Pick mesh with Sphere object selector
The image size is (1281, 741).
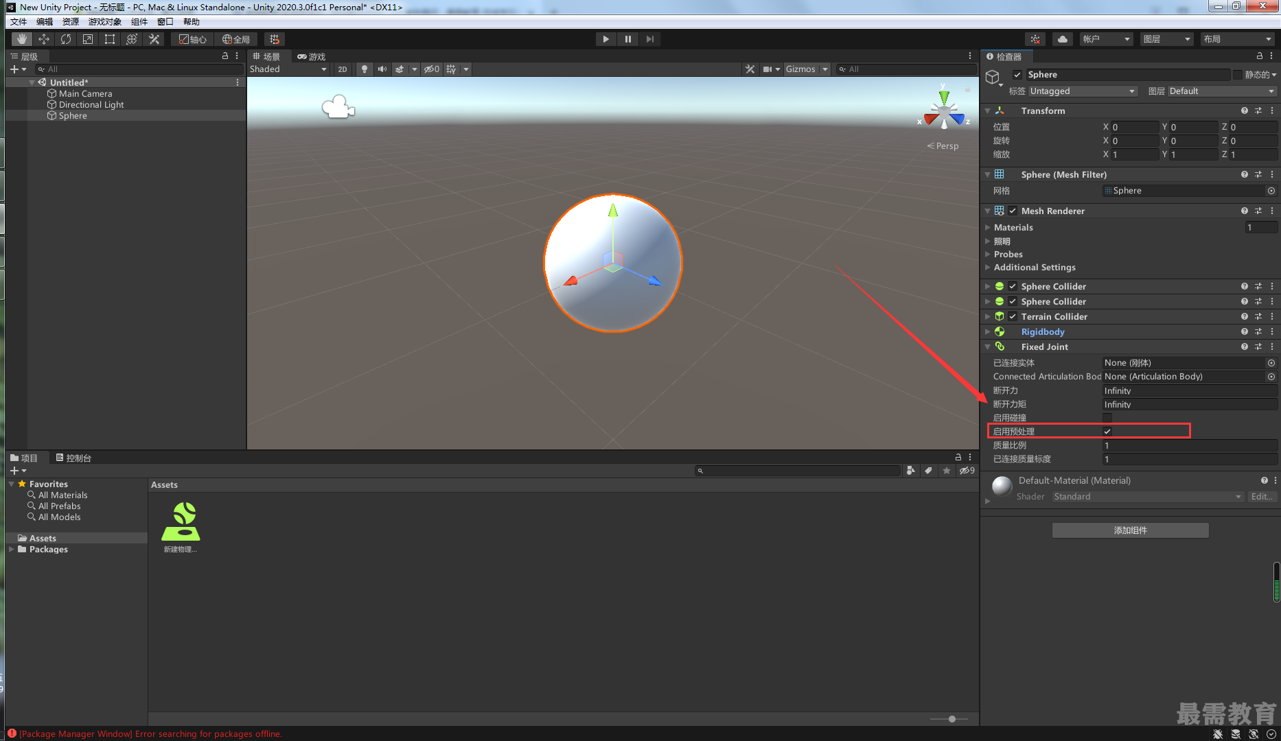tap(1271, 191)
